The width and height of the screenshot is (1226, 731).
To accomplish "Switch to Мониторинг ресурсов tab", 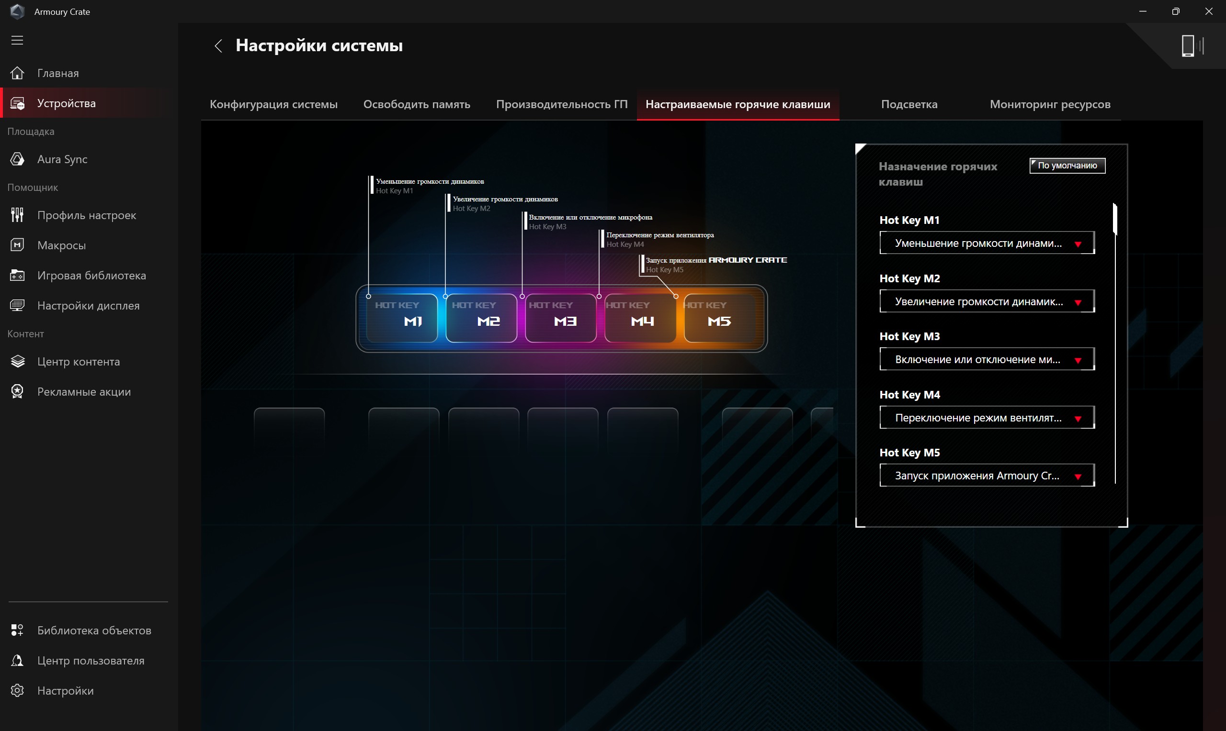I will 1050,104.
